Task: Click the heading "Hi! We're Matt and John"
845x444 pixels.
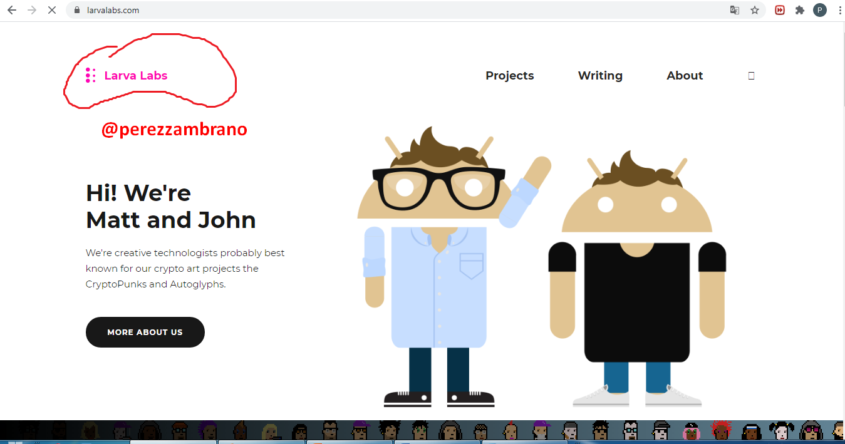Action: pyautogui.click(x=171, y=207)
